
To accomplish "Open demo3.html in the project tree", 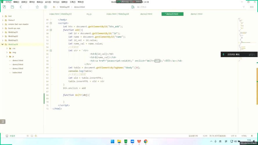I will coord(18,68).
